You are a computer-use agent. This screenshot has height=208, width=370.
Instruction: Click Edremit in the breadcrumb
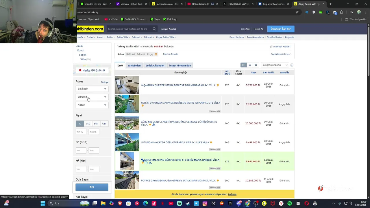click(x=148, y=37)
